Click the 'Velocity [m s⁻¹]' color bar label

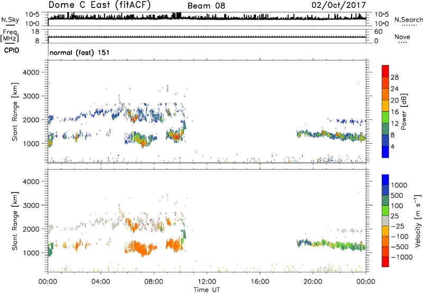pyautogui.click(x=418, y=221)
